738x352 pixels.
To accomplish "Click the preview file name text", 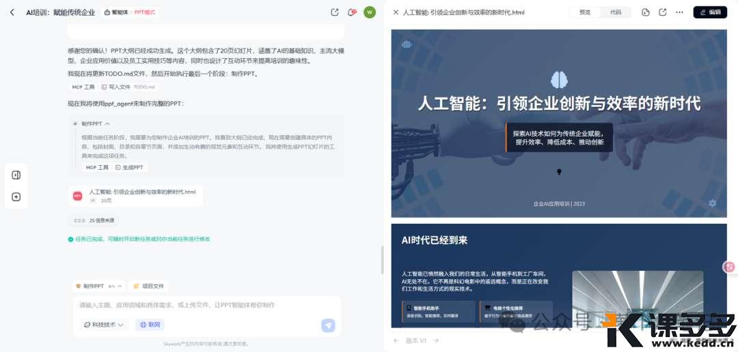I will pyautogui.click(x=463, y=12).
